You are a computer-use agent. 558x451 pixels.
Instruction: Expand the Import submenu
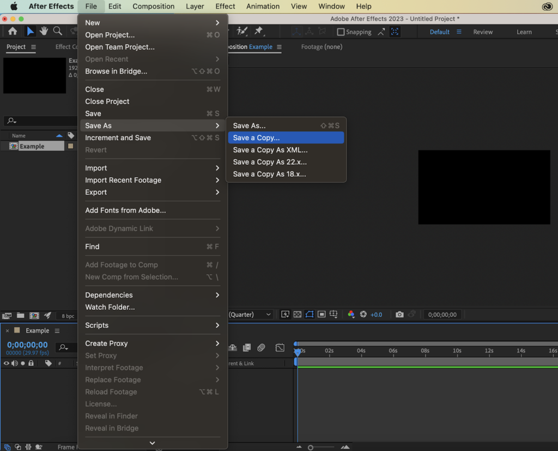tap(153, 168)
